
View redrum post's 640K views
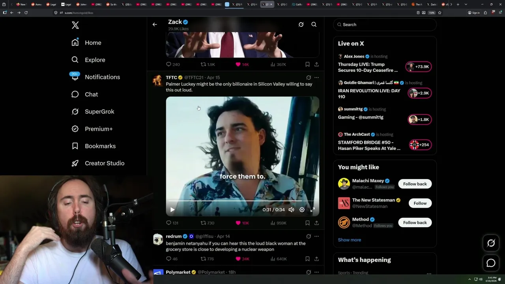click(x=279, y=259)
